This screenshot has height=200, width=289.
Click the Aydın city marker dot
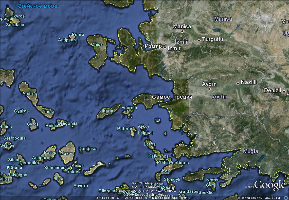coord(209,89)
